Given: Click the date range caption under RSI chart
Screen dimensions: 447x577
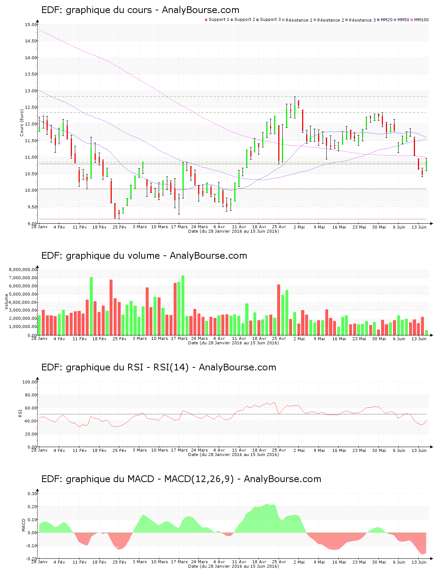Looking at the screenshot, I should point(233,455).
